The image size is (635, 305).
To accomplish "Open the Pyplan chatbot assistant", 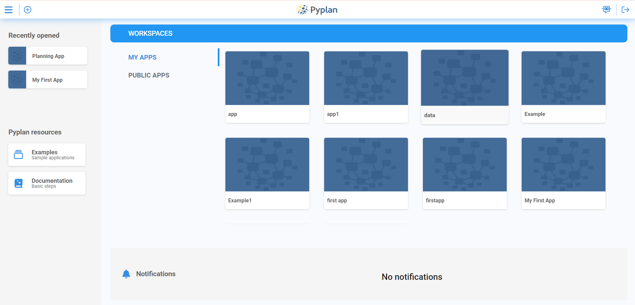I will [606, 10].
